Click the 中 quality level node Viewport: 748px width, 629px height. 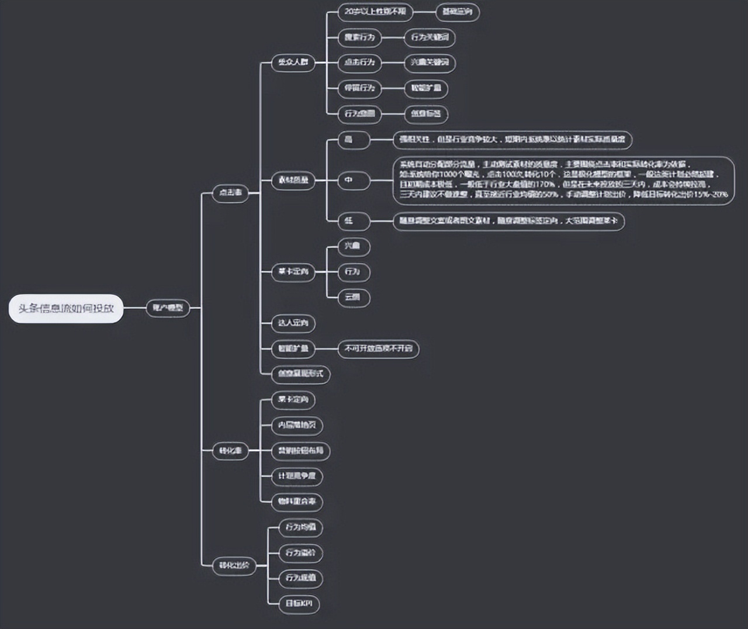pyautogui.click(x=354, y=180)
